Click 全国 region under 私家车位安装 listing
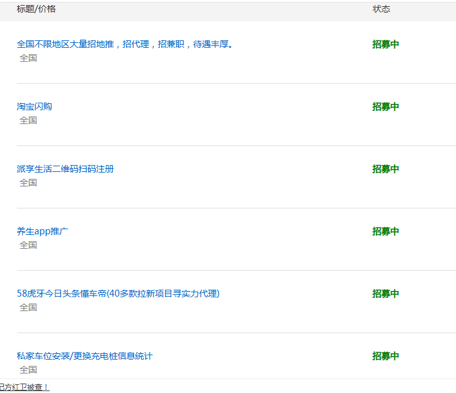 coord(28,370)
